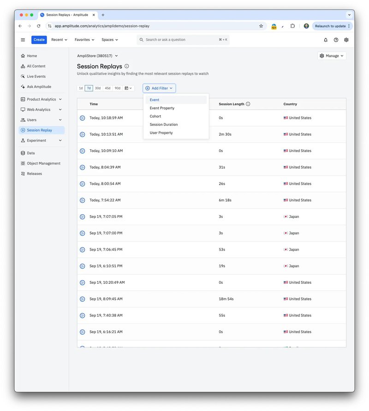Go to Live Events in sidebar
Image resolution: width=369 pixels, height=411 pixels.
pos(36,76)
